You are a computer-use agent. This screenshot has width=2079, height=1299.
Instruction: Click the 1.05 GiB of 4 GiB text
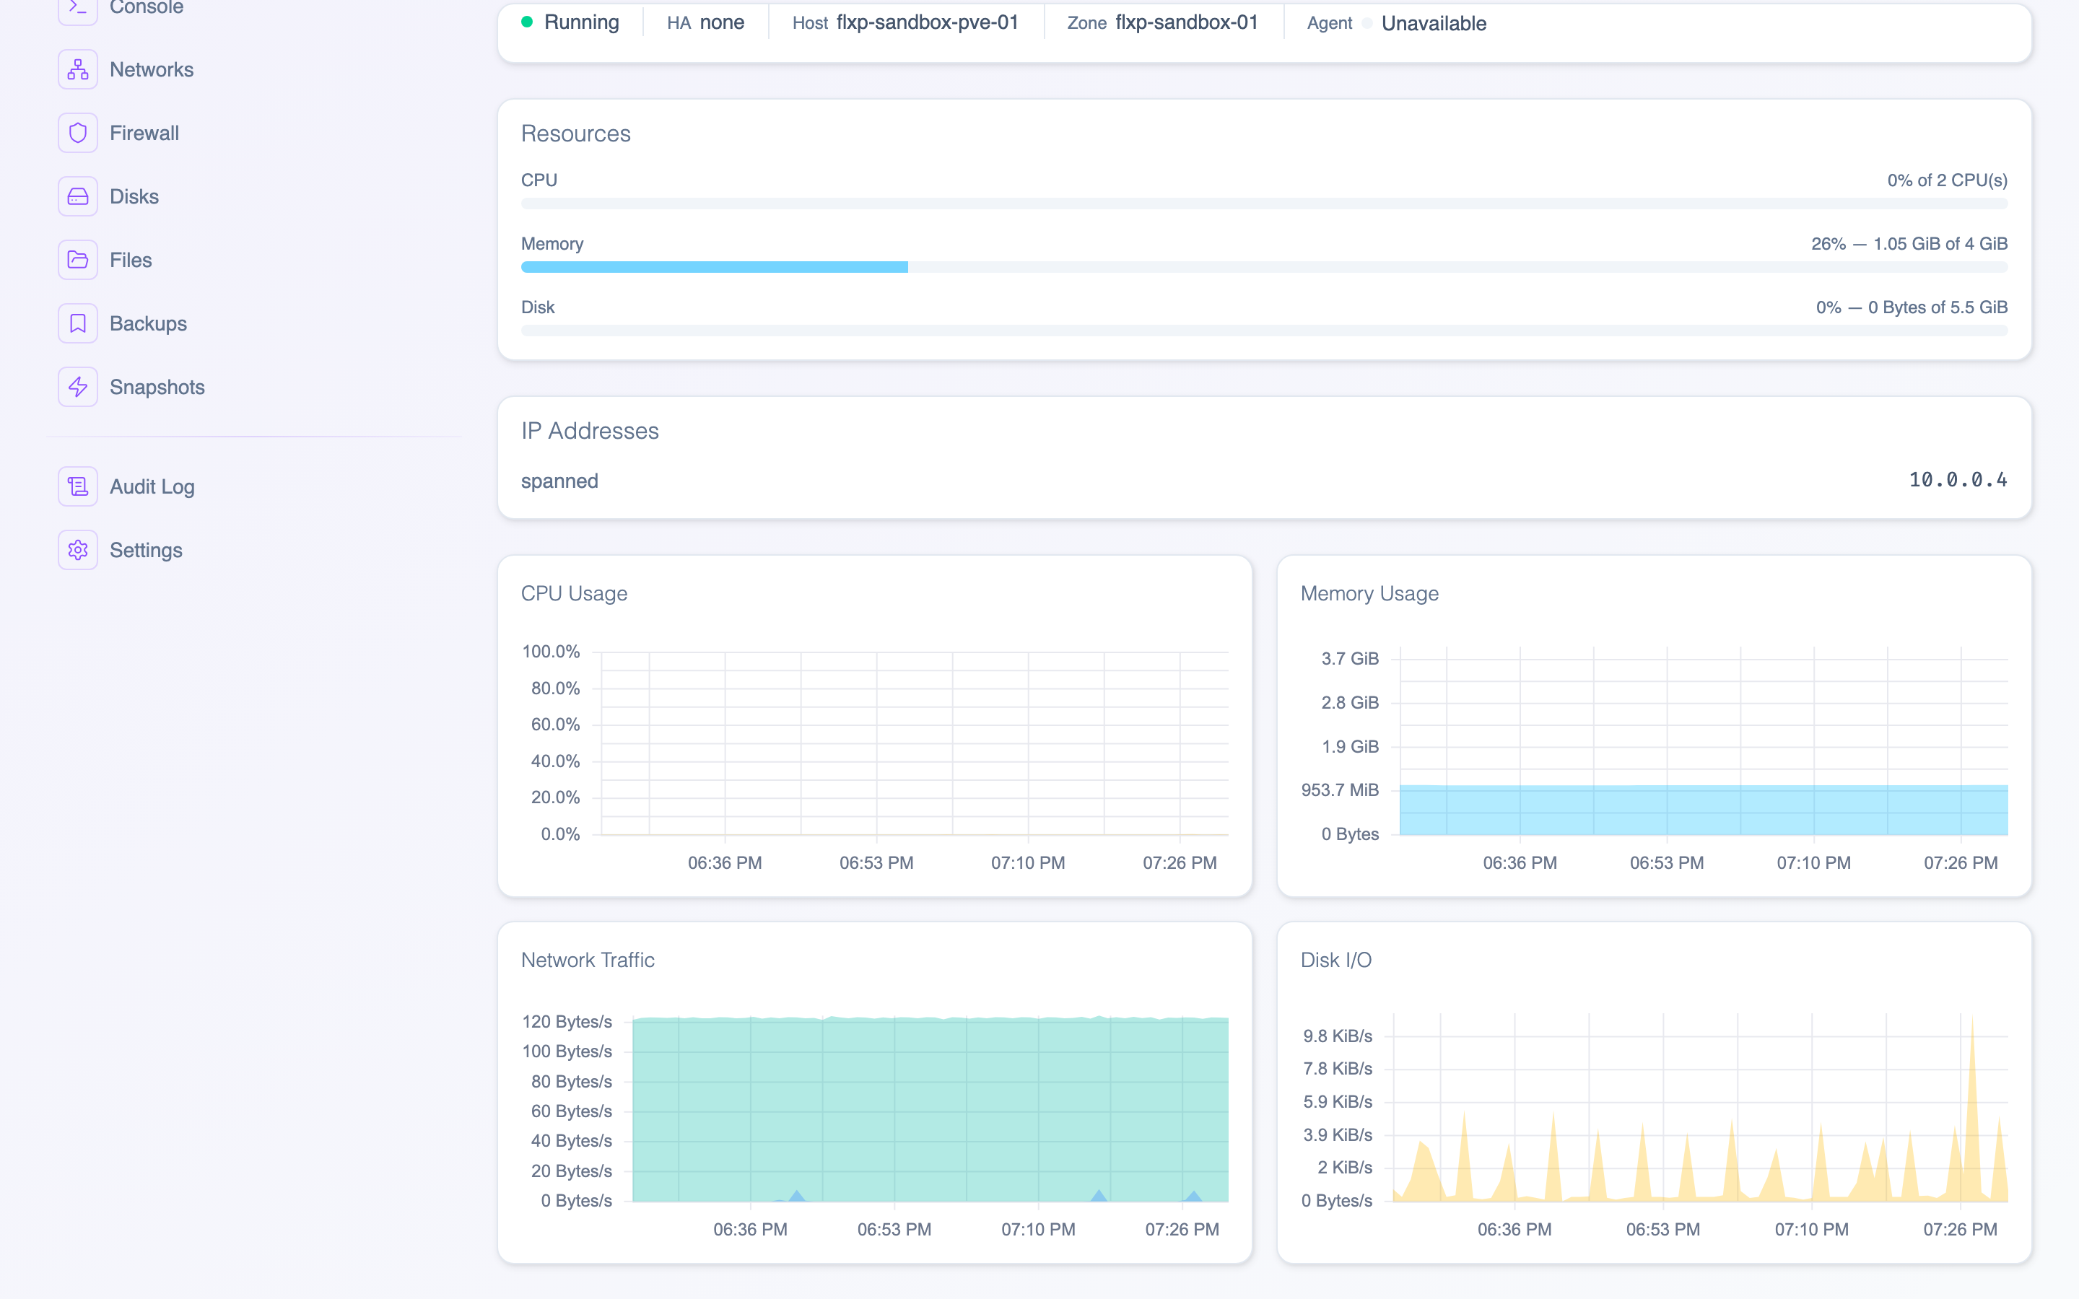[1940, 244]
